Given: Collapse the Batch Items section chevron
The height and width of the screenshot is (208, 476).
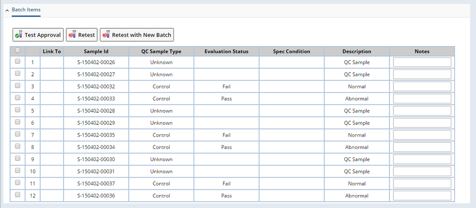Looking at the screenshot, I should pos(7,10).
